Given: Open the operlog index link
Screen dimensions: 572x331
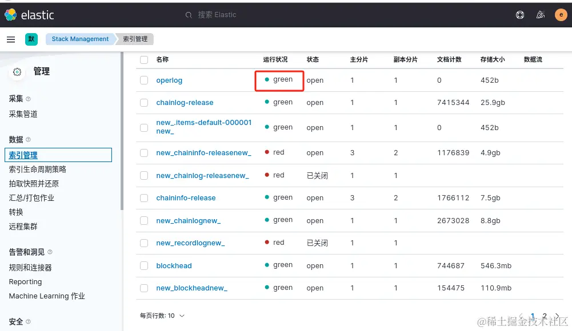Looking at the screenshot, I should (x=169, y=80).
